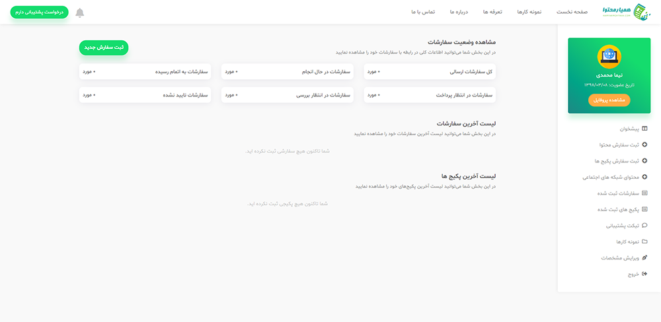The width and height of the screenshot is (661, 322).
Task: Open محتوای شبکه های اجتماعی sidebar link
Action: (611, 177)
